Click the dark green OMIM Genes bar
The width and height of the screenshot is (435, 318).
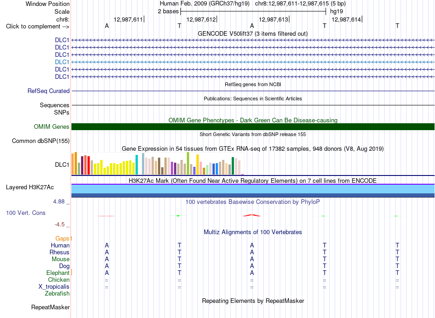click(253, 126)
